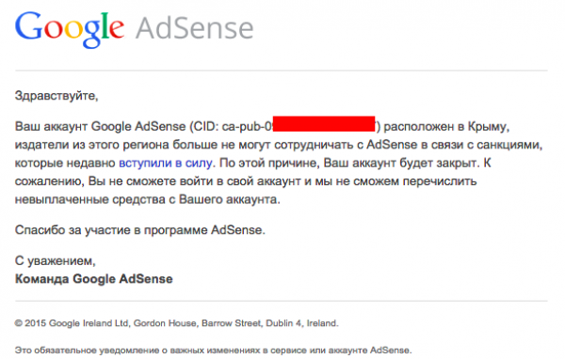Click the gray AdSense wordmark

195,28
